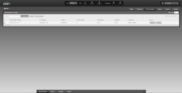Open the refresh interval dropdown

click(x=171, y=3)
